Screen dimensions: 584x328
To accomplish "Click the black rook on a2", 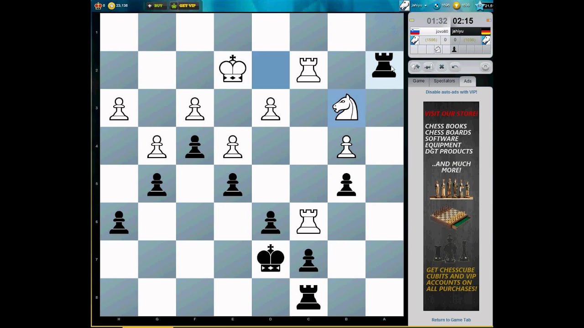I will click(x=384, y=65).
